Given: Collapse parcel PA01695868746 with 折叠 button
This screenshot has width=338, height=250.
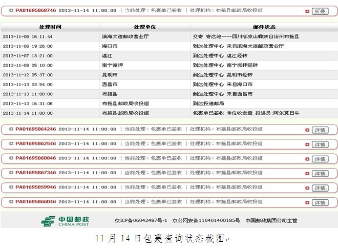Looking at the screenshot, I should tap(320, 11).
